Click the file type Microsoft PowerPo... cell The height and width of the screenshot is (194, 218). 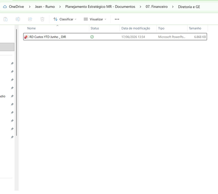(172, 37)
